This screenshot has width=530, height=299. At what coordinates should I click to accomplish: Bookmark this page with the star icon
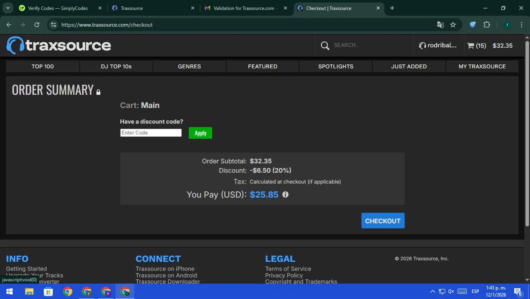coord(453,25)
